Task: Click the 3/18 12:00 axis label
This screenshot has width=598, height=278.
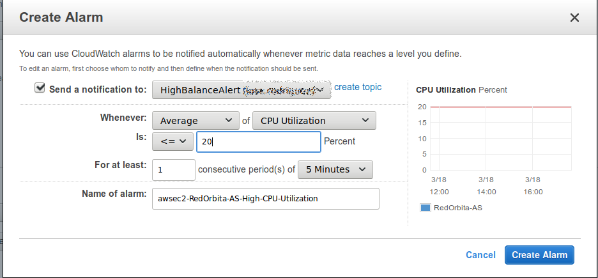Action: pyautogui.click(x=440, y=185)
